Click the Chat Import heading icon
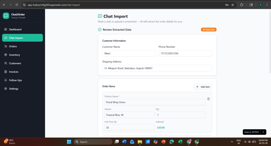271x146 pixels. click(x=100, y=16)
